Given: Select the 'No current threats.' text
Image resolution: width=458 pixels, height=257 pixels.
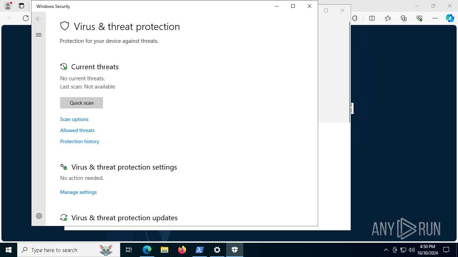Looking at the screenshot, I should [82, 79].
